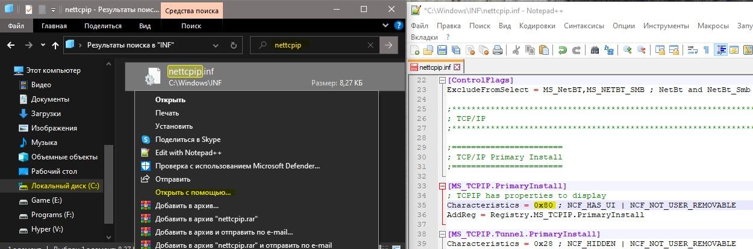Viewport: 753px width, 249px height.
Task: Choose Открыть с помощью... in context menu
Action: click(x=257, y=192)
